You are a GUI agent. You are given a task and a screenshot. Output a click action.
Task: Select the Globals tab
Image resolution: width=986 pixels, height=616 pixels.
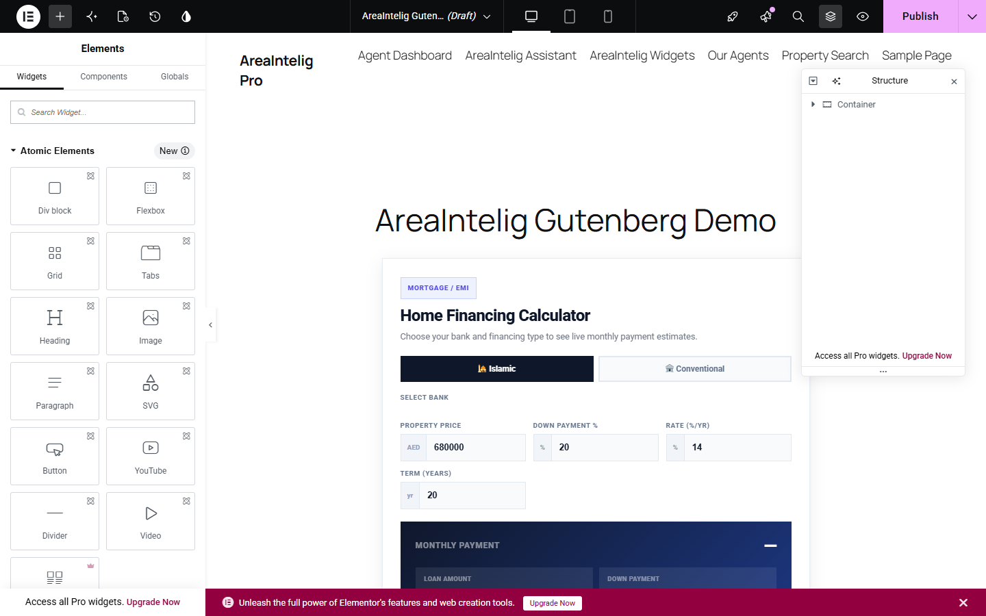coord(175,77)
